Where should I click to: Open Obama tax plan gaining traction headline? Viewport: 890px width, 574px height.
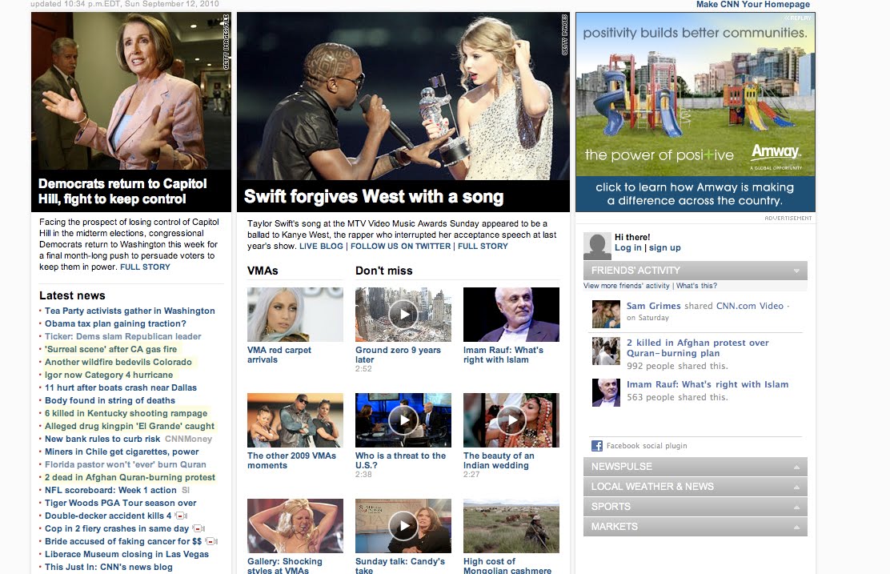115,323
